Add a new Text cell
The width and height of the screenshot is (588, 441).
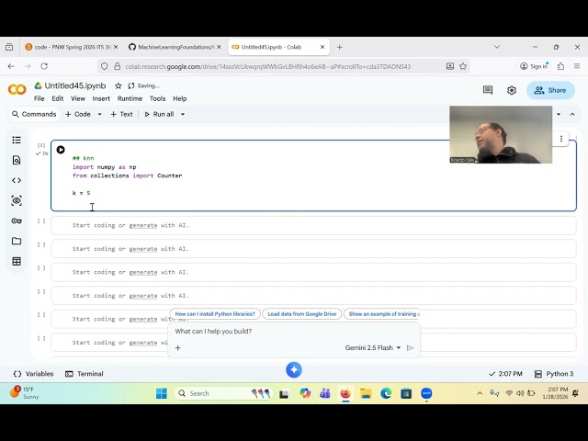coord(121,114)
